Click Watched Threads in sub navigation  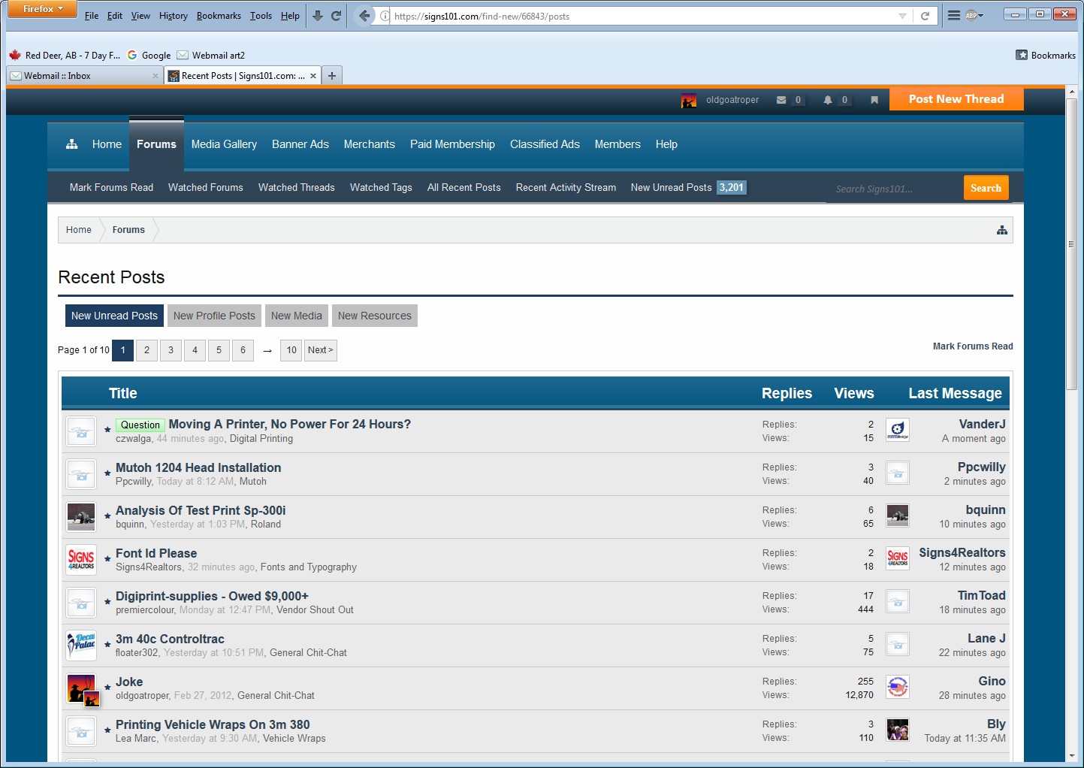tap(297, 188)
